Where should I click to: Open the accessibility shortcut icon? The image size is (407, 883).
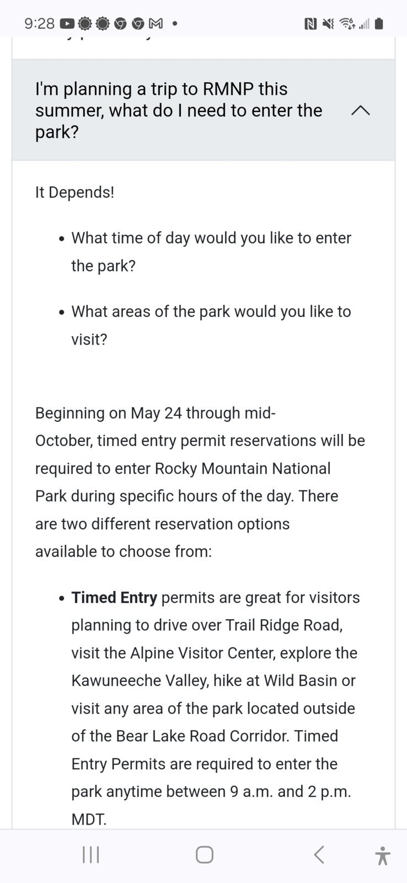(x=382, y=855)
